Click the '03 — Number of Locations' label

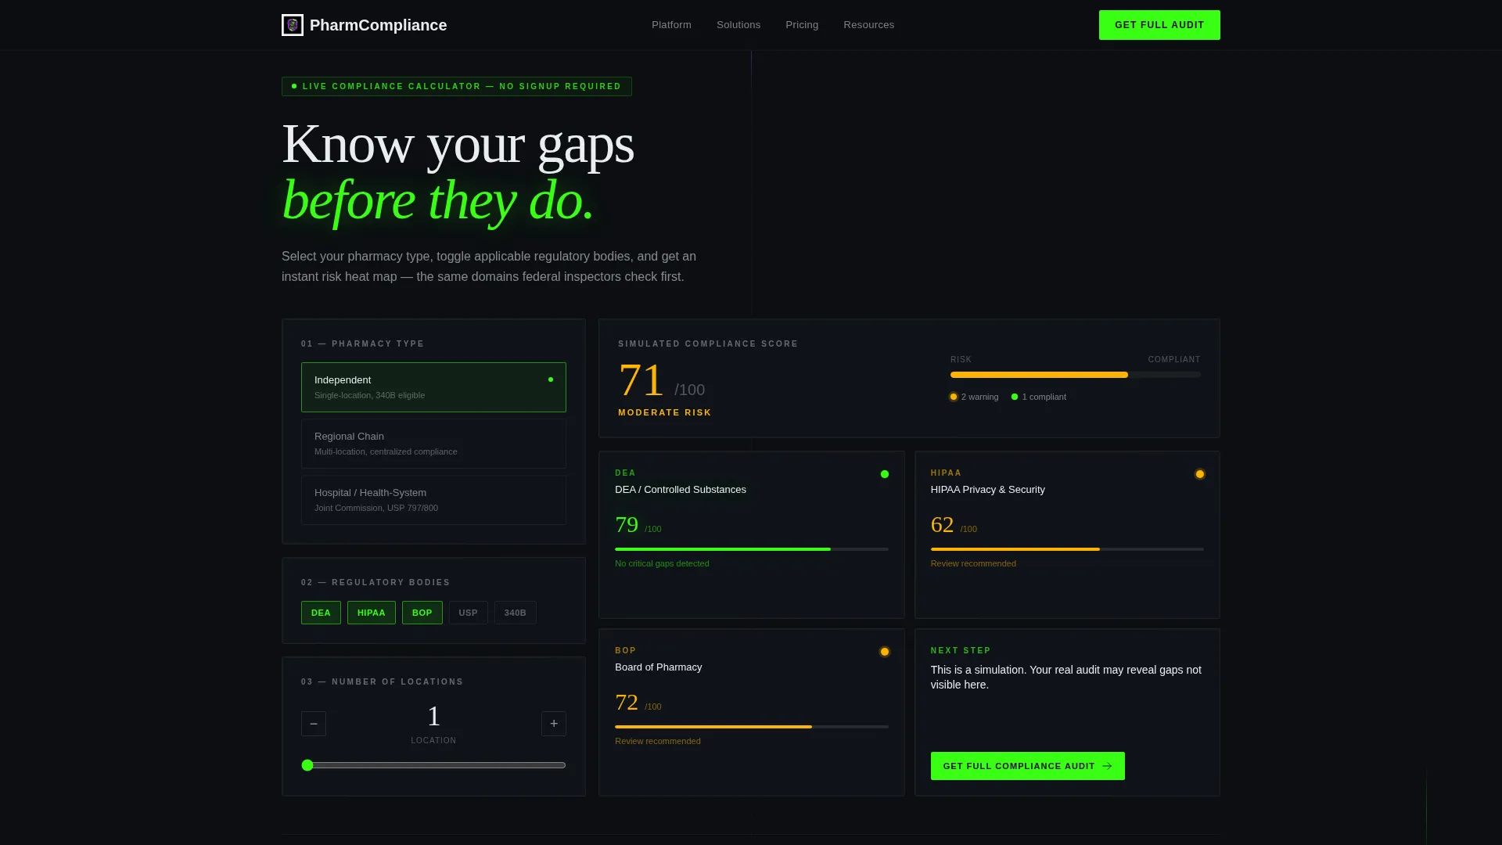pos(382,681)
